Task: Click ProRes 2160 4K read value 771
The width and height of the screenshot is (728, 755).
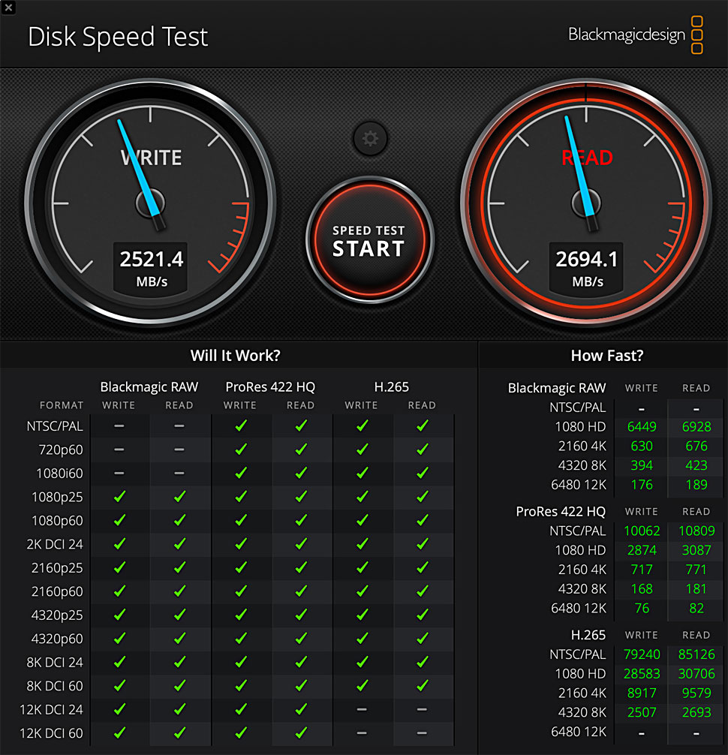Action: [x=696, y=569]
